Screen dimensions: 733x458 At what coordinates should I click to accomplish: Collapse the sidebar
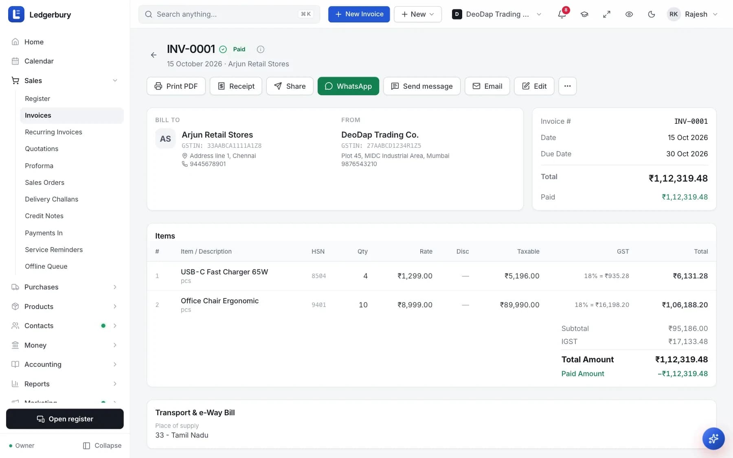(102, 446)
